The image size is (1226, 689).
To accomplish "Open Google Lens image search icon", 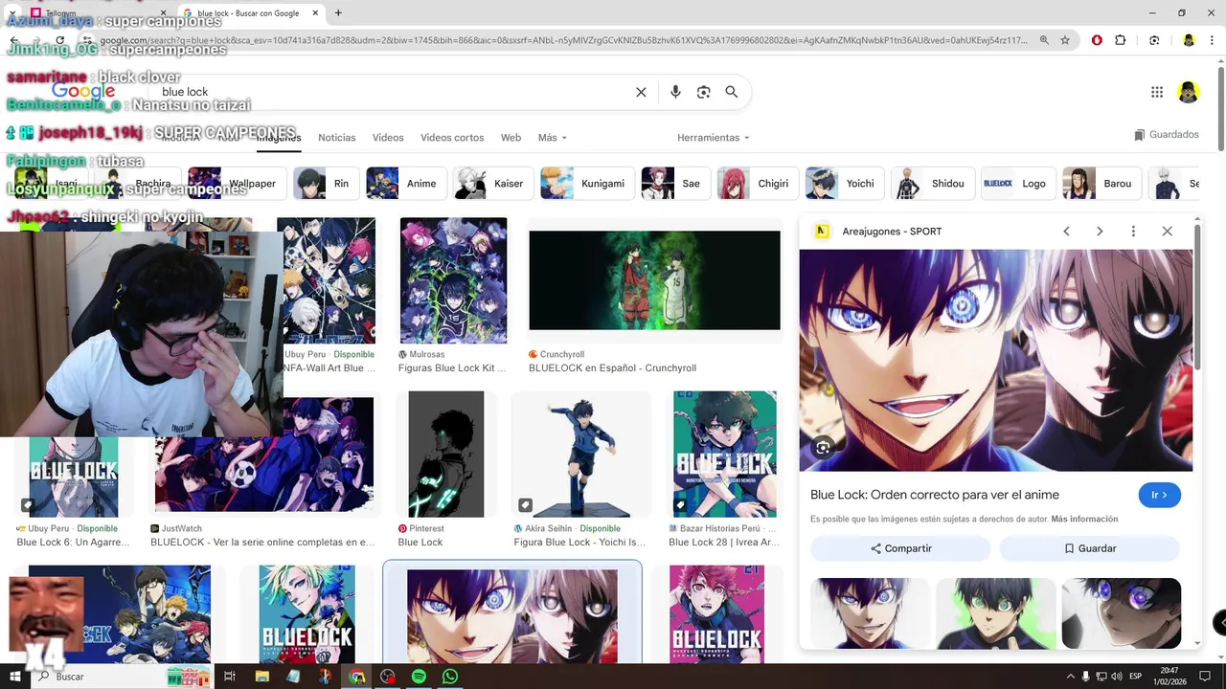I will click(704, 92).
